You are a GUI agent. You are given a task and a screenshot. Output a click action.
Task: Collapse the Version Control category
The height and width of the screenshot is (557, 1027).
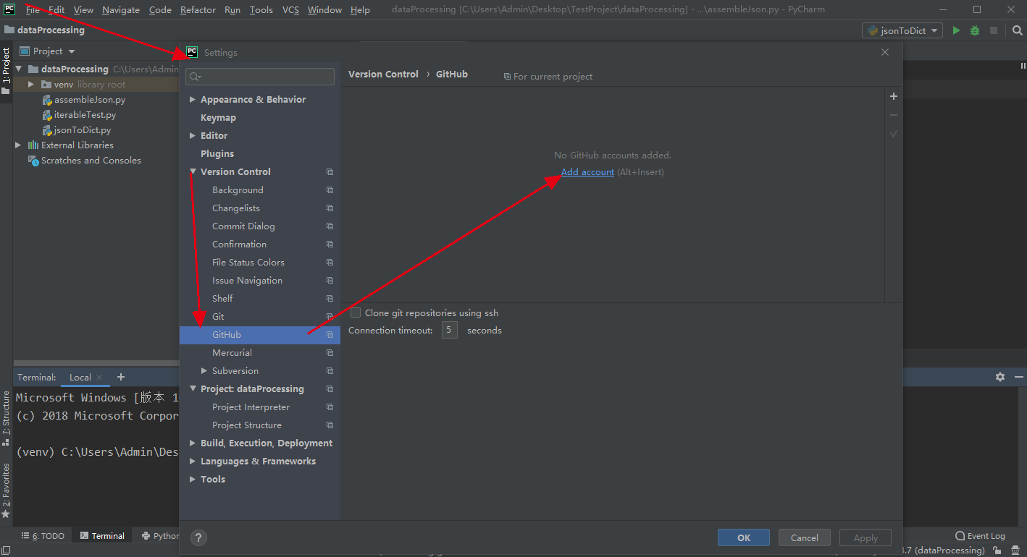193,172
